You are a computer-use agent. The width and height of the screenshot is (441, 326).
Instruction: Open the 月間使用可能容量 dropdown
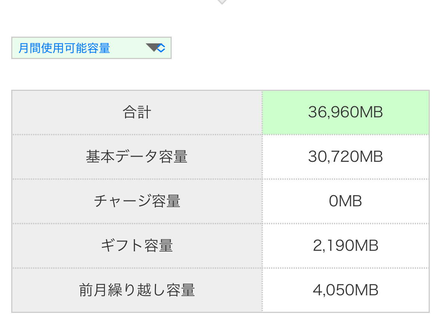(x=91, y=48)
